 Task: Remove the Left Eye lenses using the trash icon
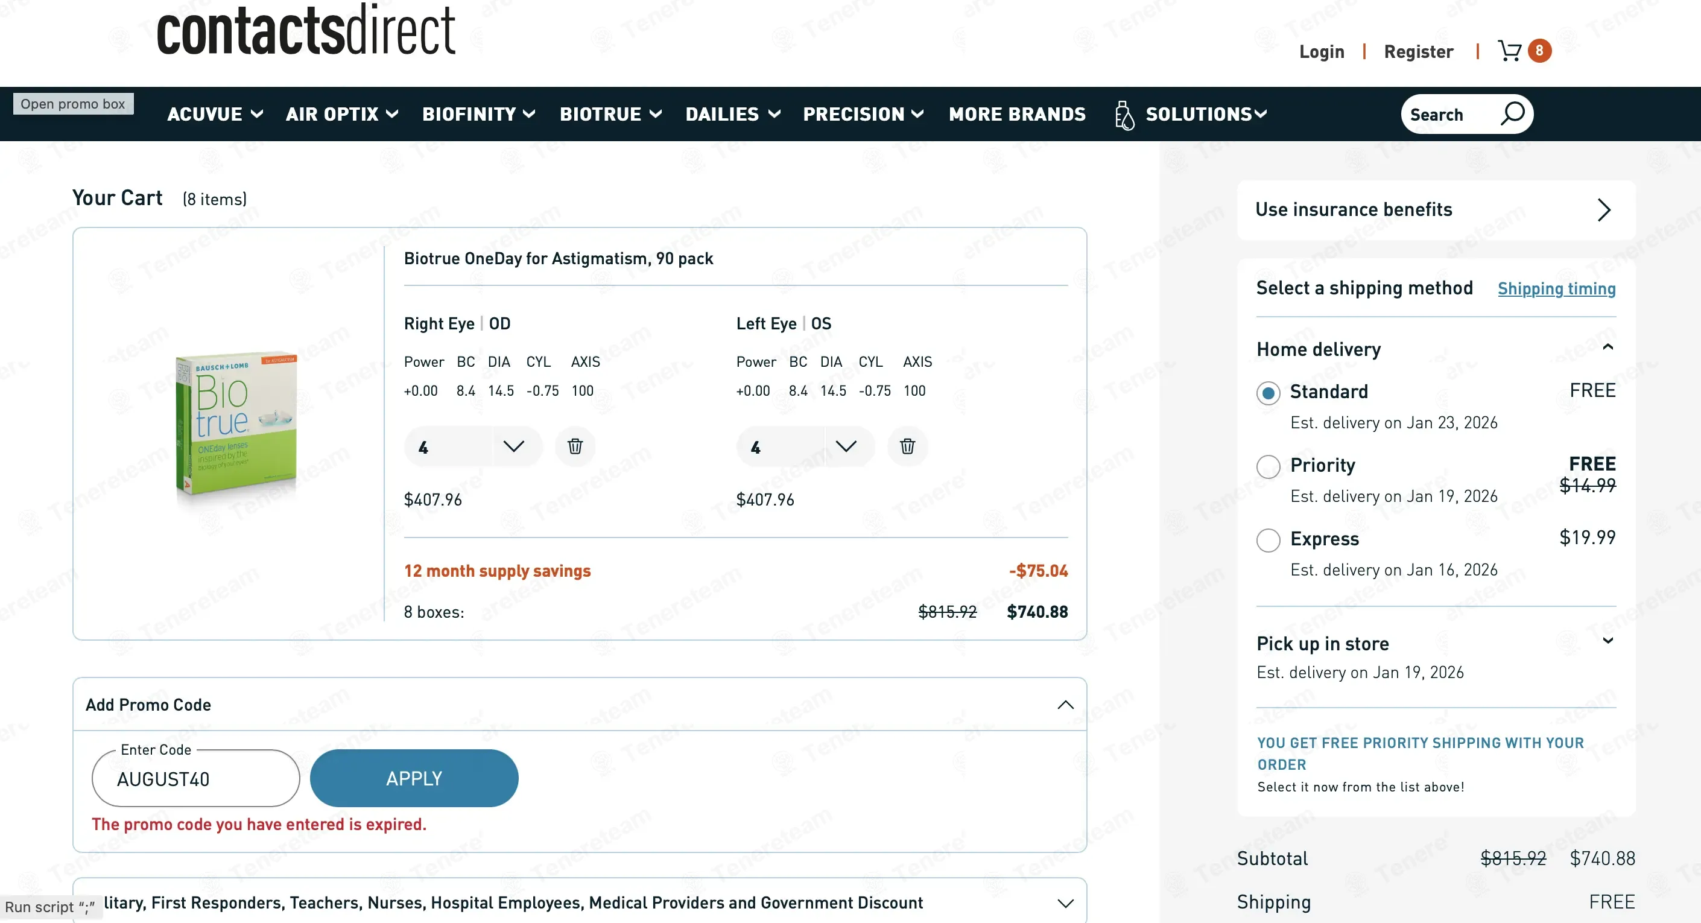(907, 446)
